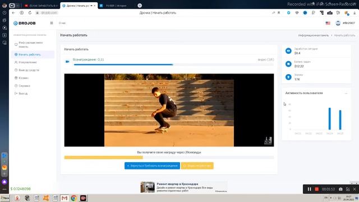The height and width of the screenshot is (202, 359).
Task: Click the $ 0.1248098 balance text
Action: coord(21,189)
